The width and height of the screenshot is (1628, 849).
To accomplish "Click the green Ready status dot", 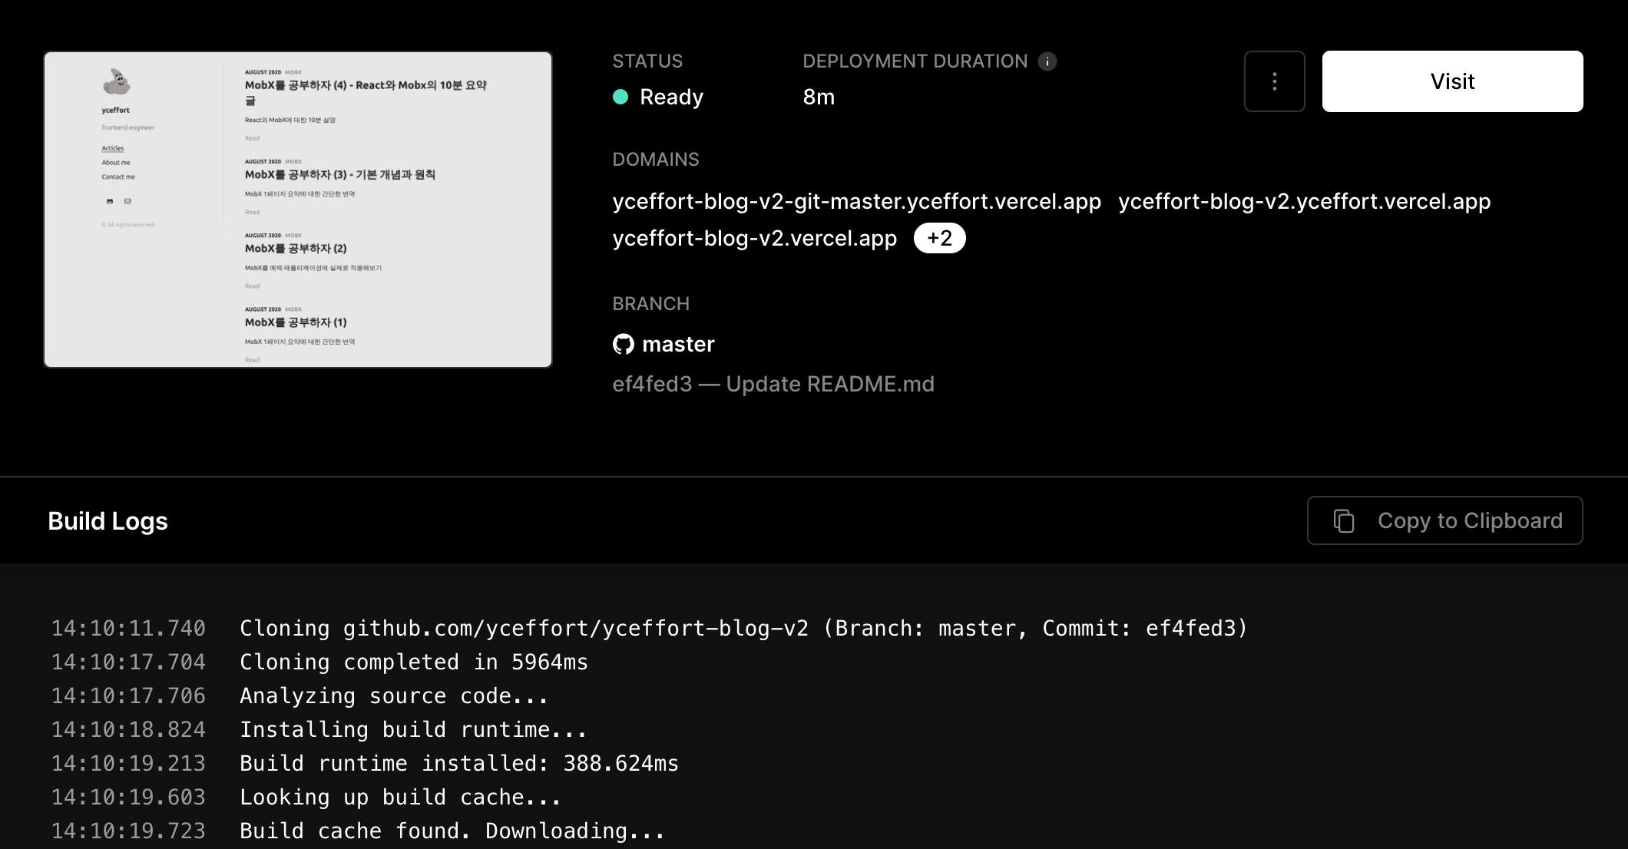I will click(620, 97).
